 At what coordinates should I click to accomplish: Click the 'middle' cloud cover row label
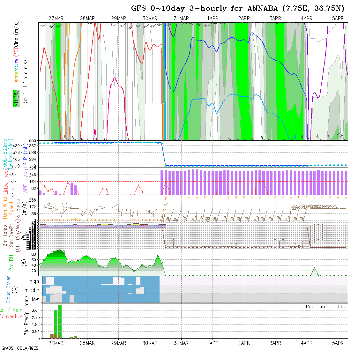tap(32, 290)
